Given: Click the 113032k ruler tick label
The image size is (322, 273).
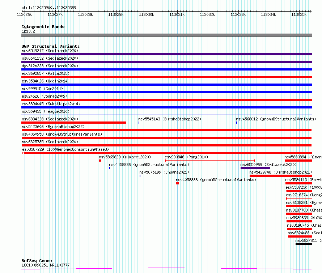Looking at the screenshot, I should pyautogui.click(x=207, y=14).
